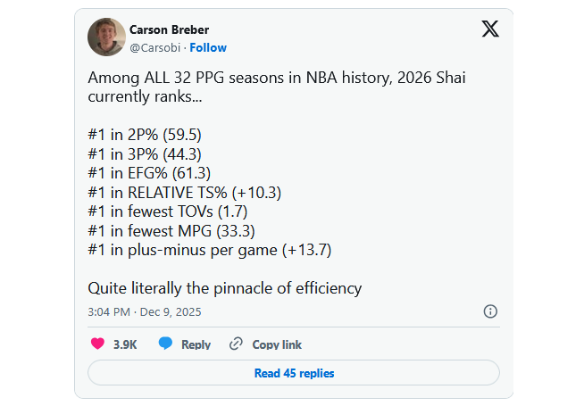The width and height of the screenshot is (584, 406).
Task: Click the line starting 'Among ALL 32 PPG seasons'
Action: coord(277,78)
